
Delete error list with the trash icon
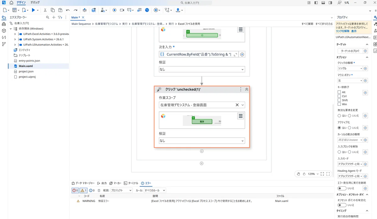pyautogui.click(x=99, y=190)
